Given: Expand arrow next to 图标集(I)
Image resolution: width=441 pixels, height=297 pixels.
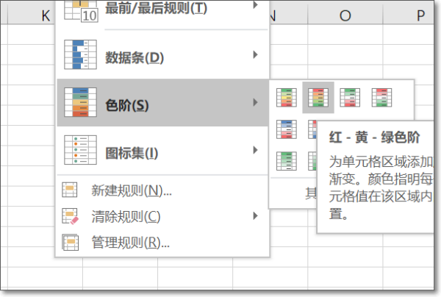Looking at the screenshot, I should pyautogui.click(x=255, y=150).
